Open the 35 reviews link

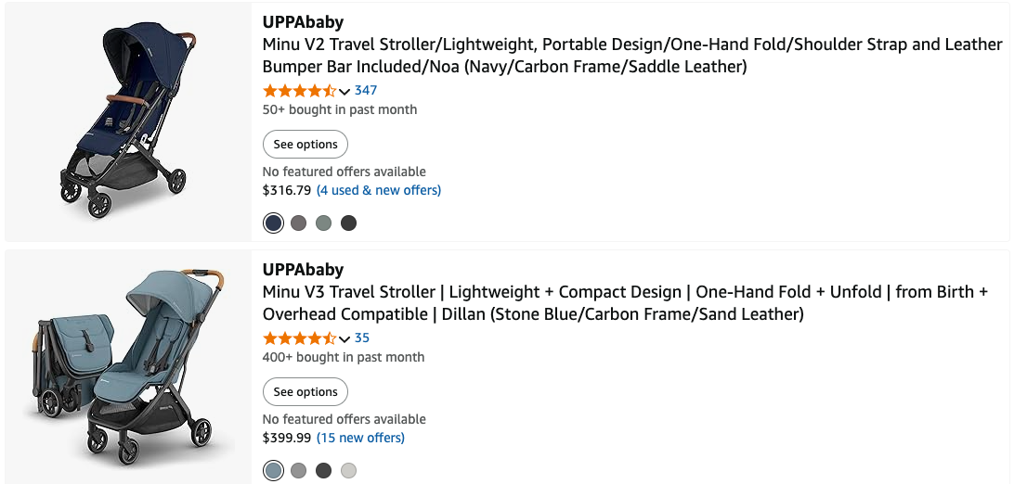click(x=362, y=338)
